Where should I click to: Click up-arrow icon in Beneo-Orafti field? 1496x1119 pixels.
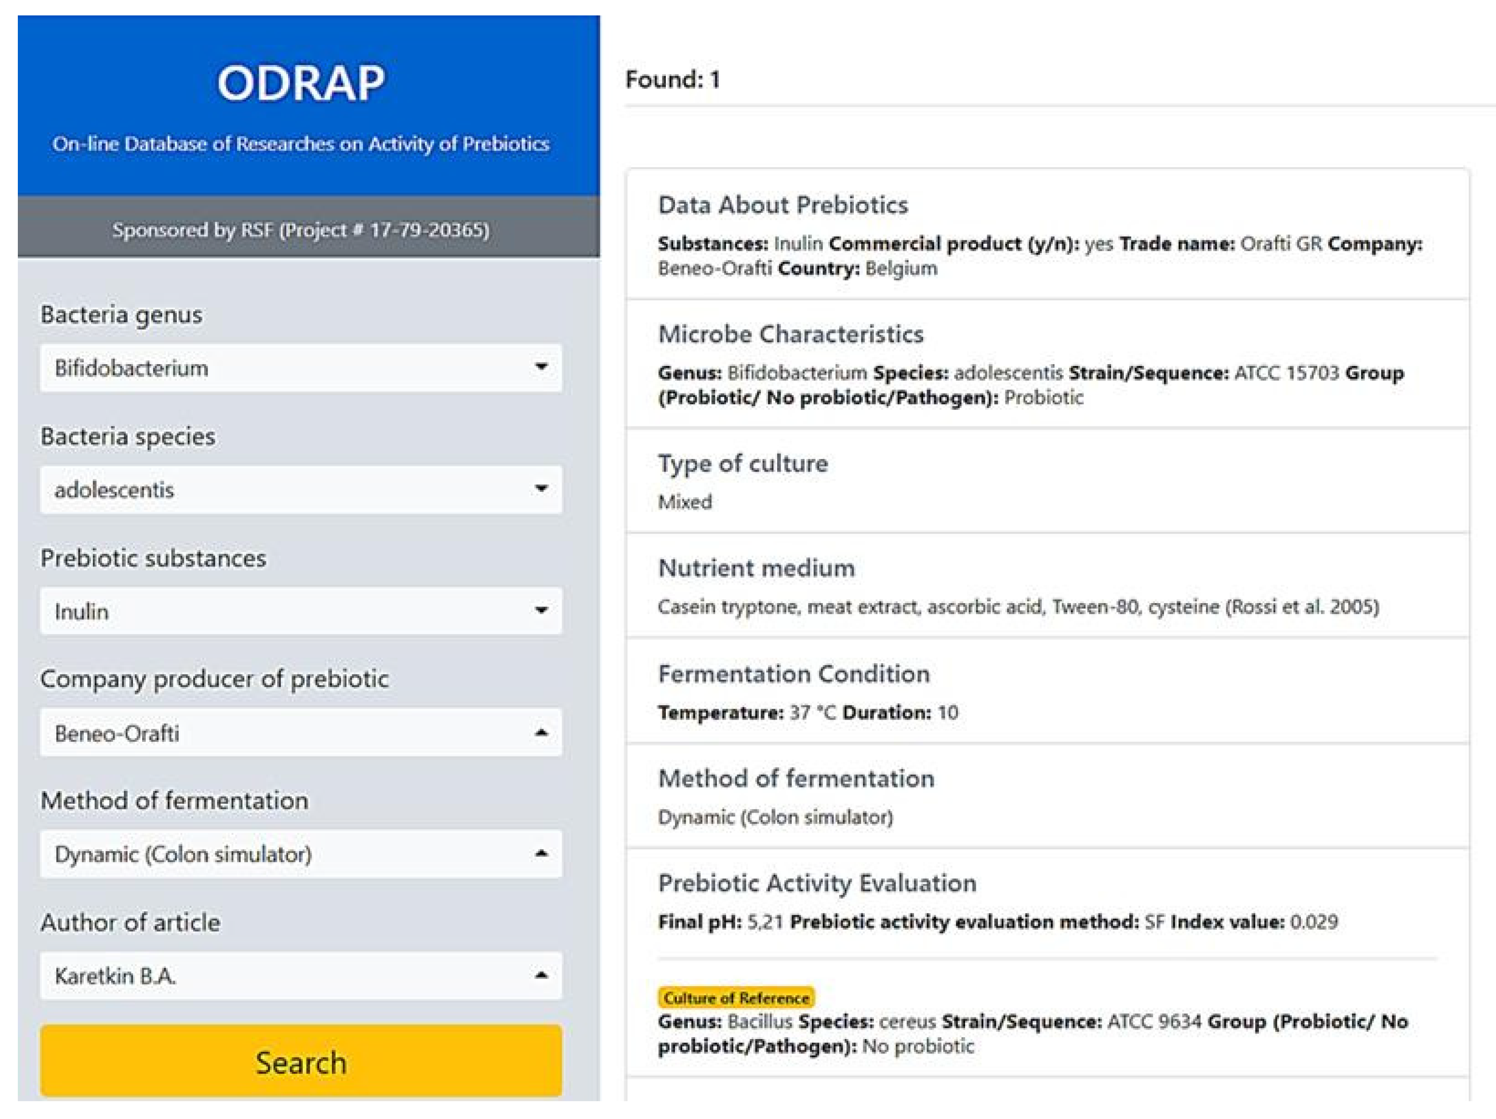click(x=541, y=732)
